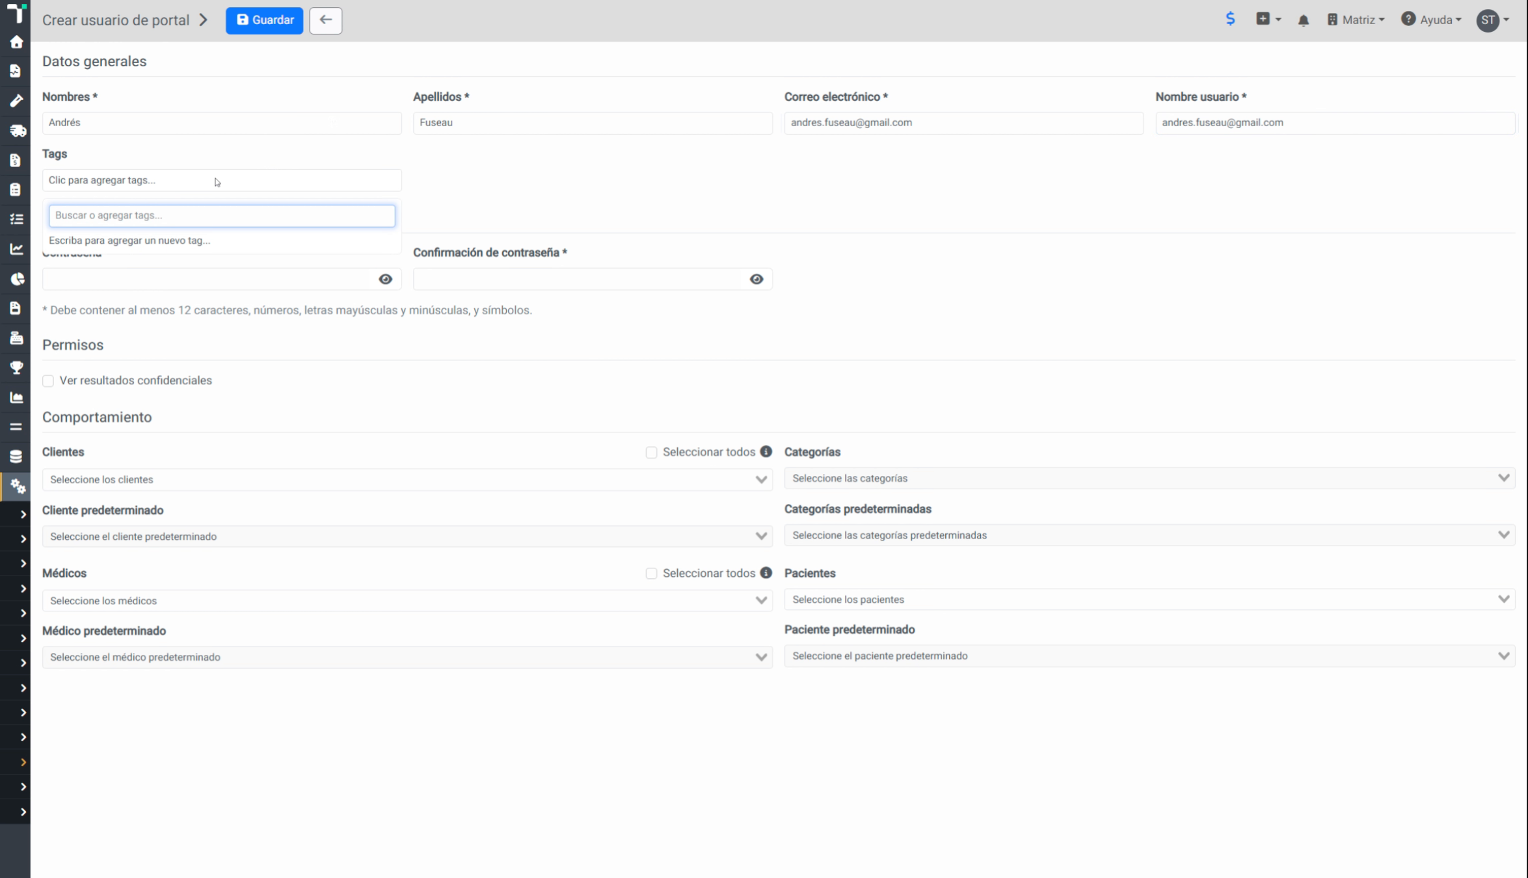The height and width of the screenshot is (878, 1528).
Task: Open the Seleccione los clientes dropdown
Action: [x=407, y=479]
